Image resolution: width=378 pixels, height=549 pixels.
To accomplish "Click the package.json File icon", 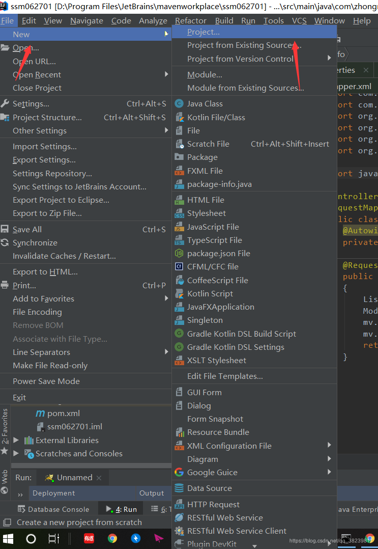I will [x=179, y=254].
